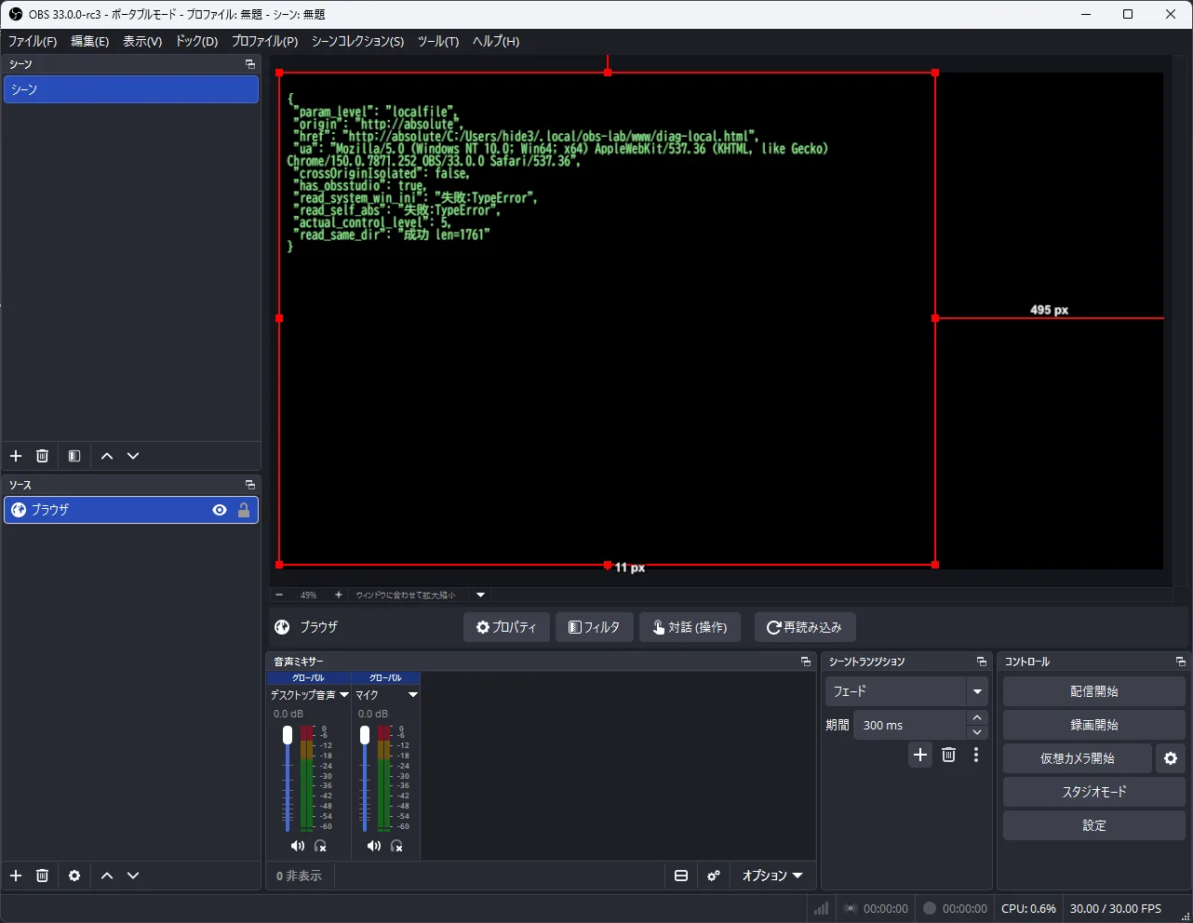Pop out the Scenes dock panel
The width and height of the screenshot is (1193, 923).
(x=249, y=64)
